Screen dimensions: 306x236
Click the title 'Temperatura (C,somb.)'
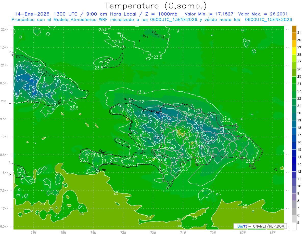[156, 6]
